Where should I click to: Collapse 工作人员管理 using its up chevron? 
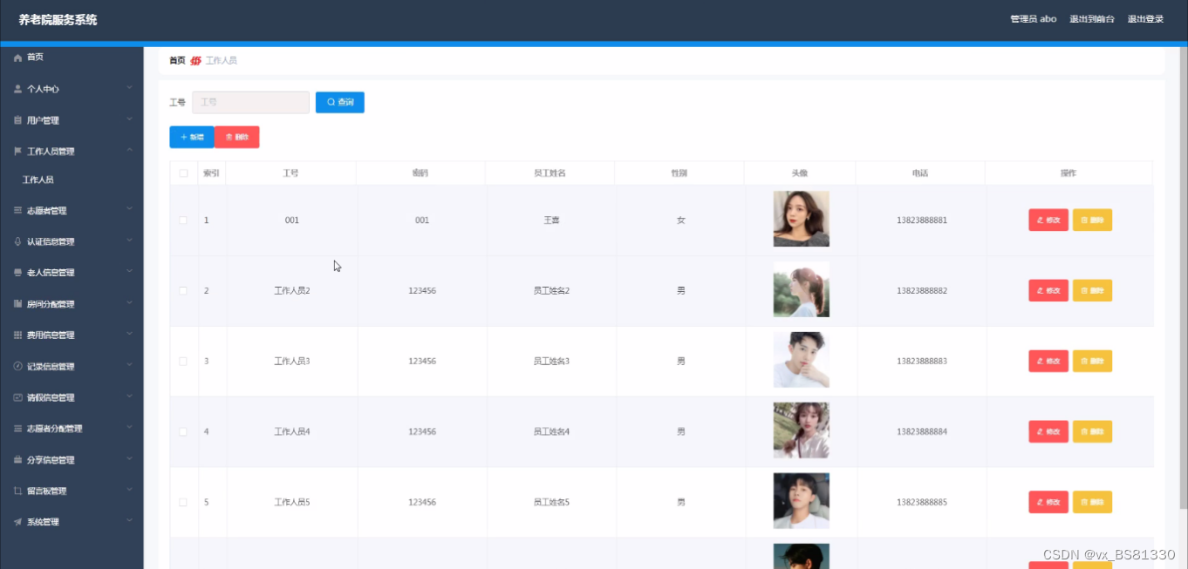click(129, 151)
